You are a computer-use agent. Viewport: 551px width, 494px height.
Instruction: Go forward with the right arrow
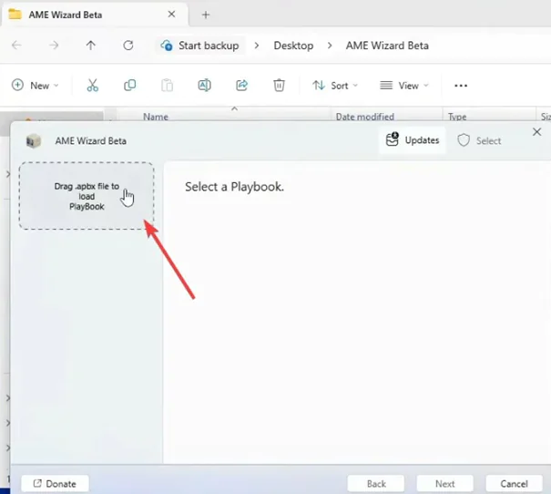pyautogui.click(x=54, y=46)
